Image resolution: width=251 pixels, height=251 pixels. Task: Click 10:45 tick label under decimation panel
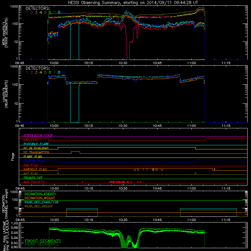(157, 220)
